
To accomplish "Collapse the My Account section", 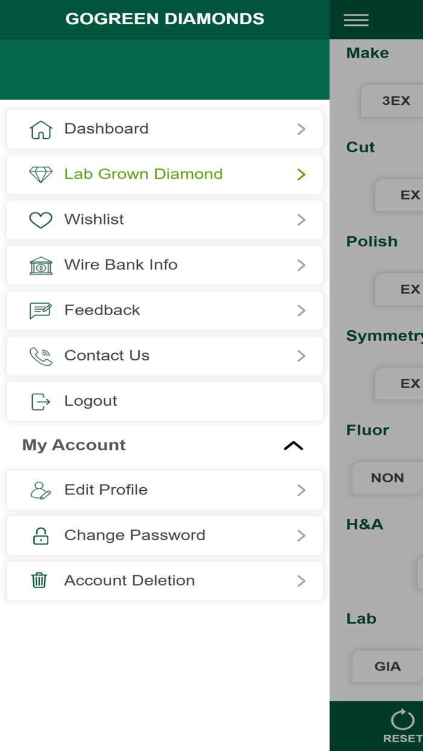I will coord(294,445).
